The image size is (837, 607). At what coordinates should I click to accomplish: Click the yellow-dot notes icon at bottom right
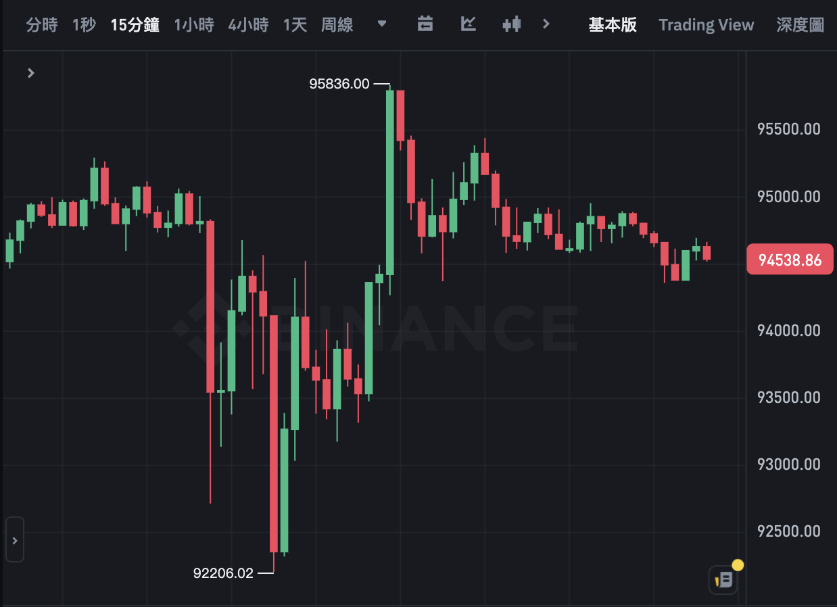[723, 579]
